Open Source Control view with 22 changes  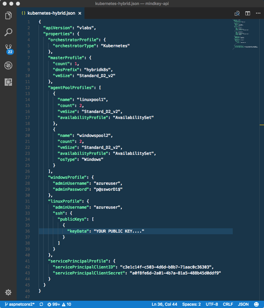click(x=8, y=49)
